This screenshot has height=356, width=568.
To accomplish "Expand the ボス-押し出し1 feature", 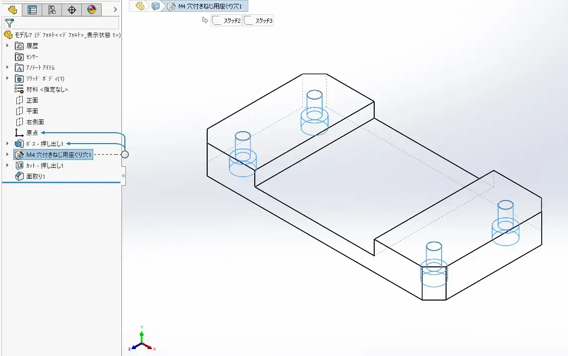I will tap(7, 144).
